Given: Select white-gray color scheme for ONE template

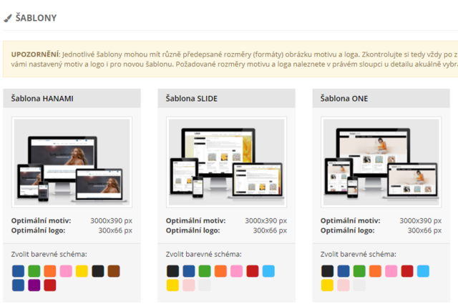Looking at the screenshot, I should coord(359,285).
